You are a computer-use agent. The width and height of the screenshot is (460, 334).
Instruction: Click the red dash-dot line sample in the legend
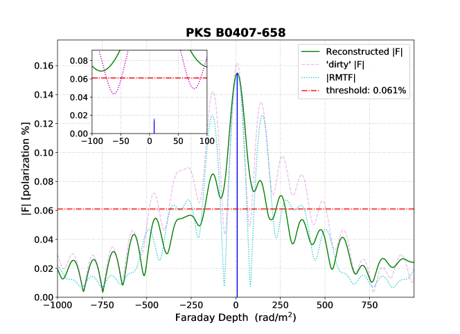(310, 91)
